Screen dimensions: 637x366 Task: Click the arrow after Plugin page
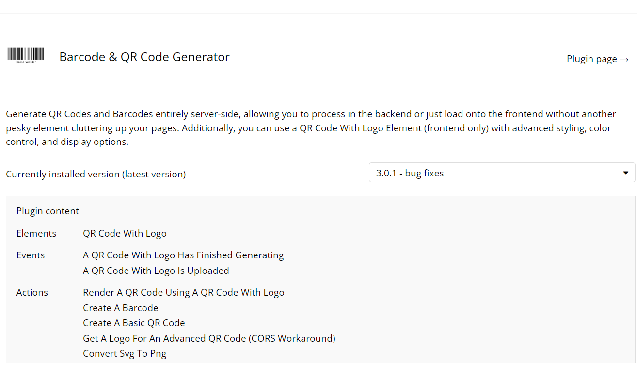pyautogui.click(x=624, y=59)
